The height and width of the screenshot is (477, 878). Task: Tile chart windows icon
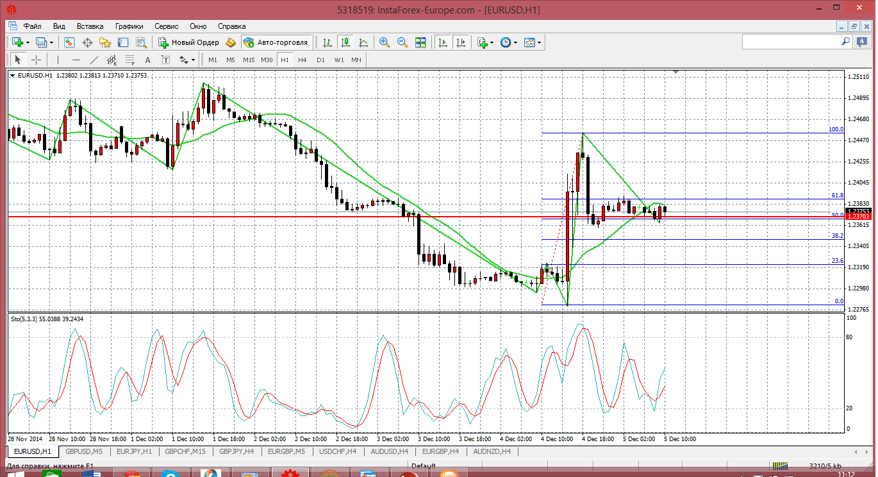420,42
